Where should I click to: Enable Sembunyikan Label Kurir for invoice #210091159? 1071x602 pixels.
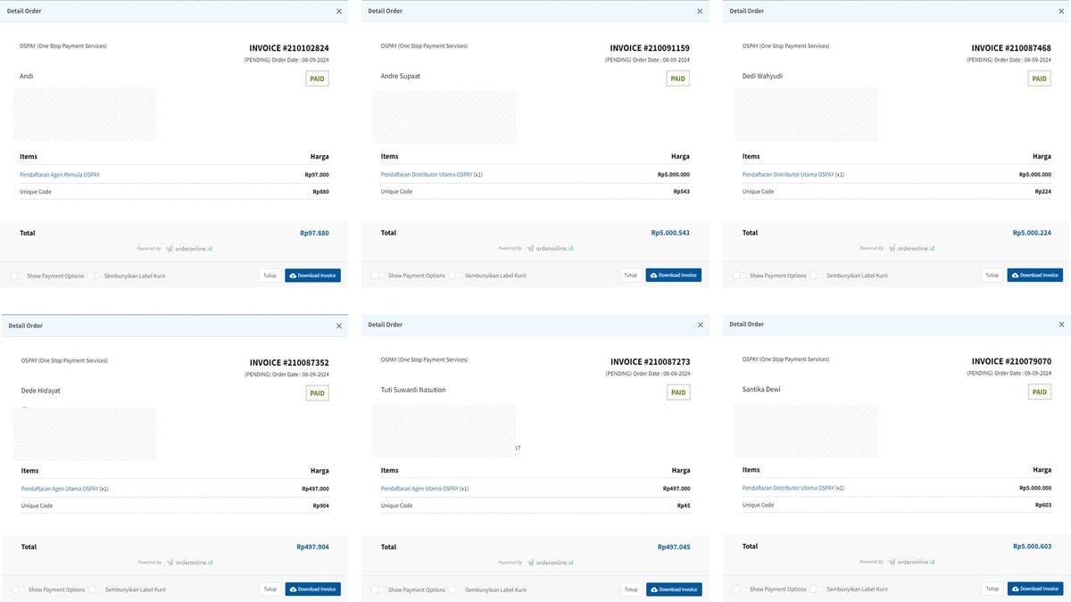[x=454, y=276]
